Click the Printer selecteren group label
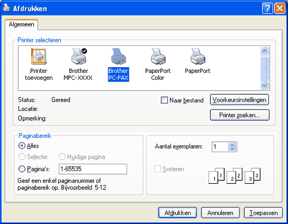The height and width of the screenshot is (224, 288). [39, 40]
